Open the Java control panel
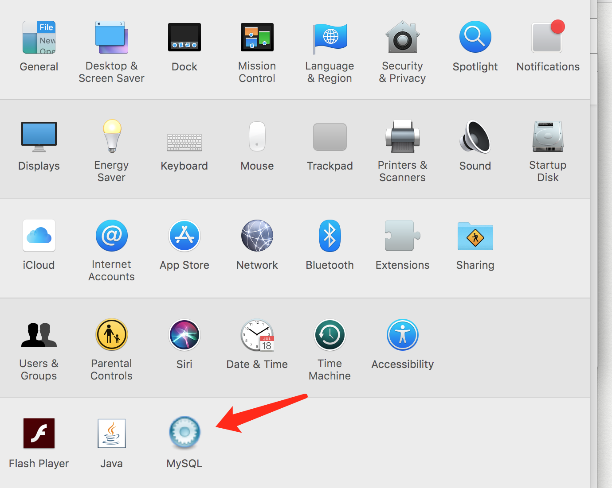Screen dimensions: 612x488 pyautogui.click(x=111, y=433)
